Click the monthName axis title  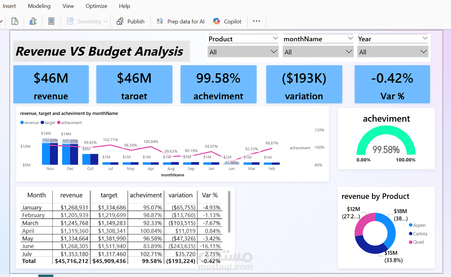[x=172, y=175]
